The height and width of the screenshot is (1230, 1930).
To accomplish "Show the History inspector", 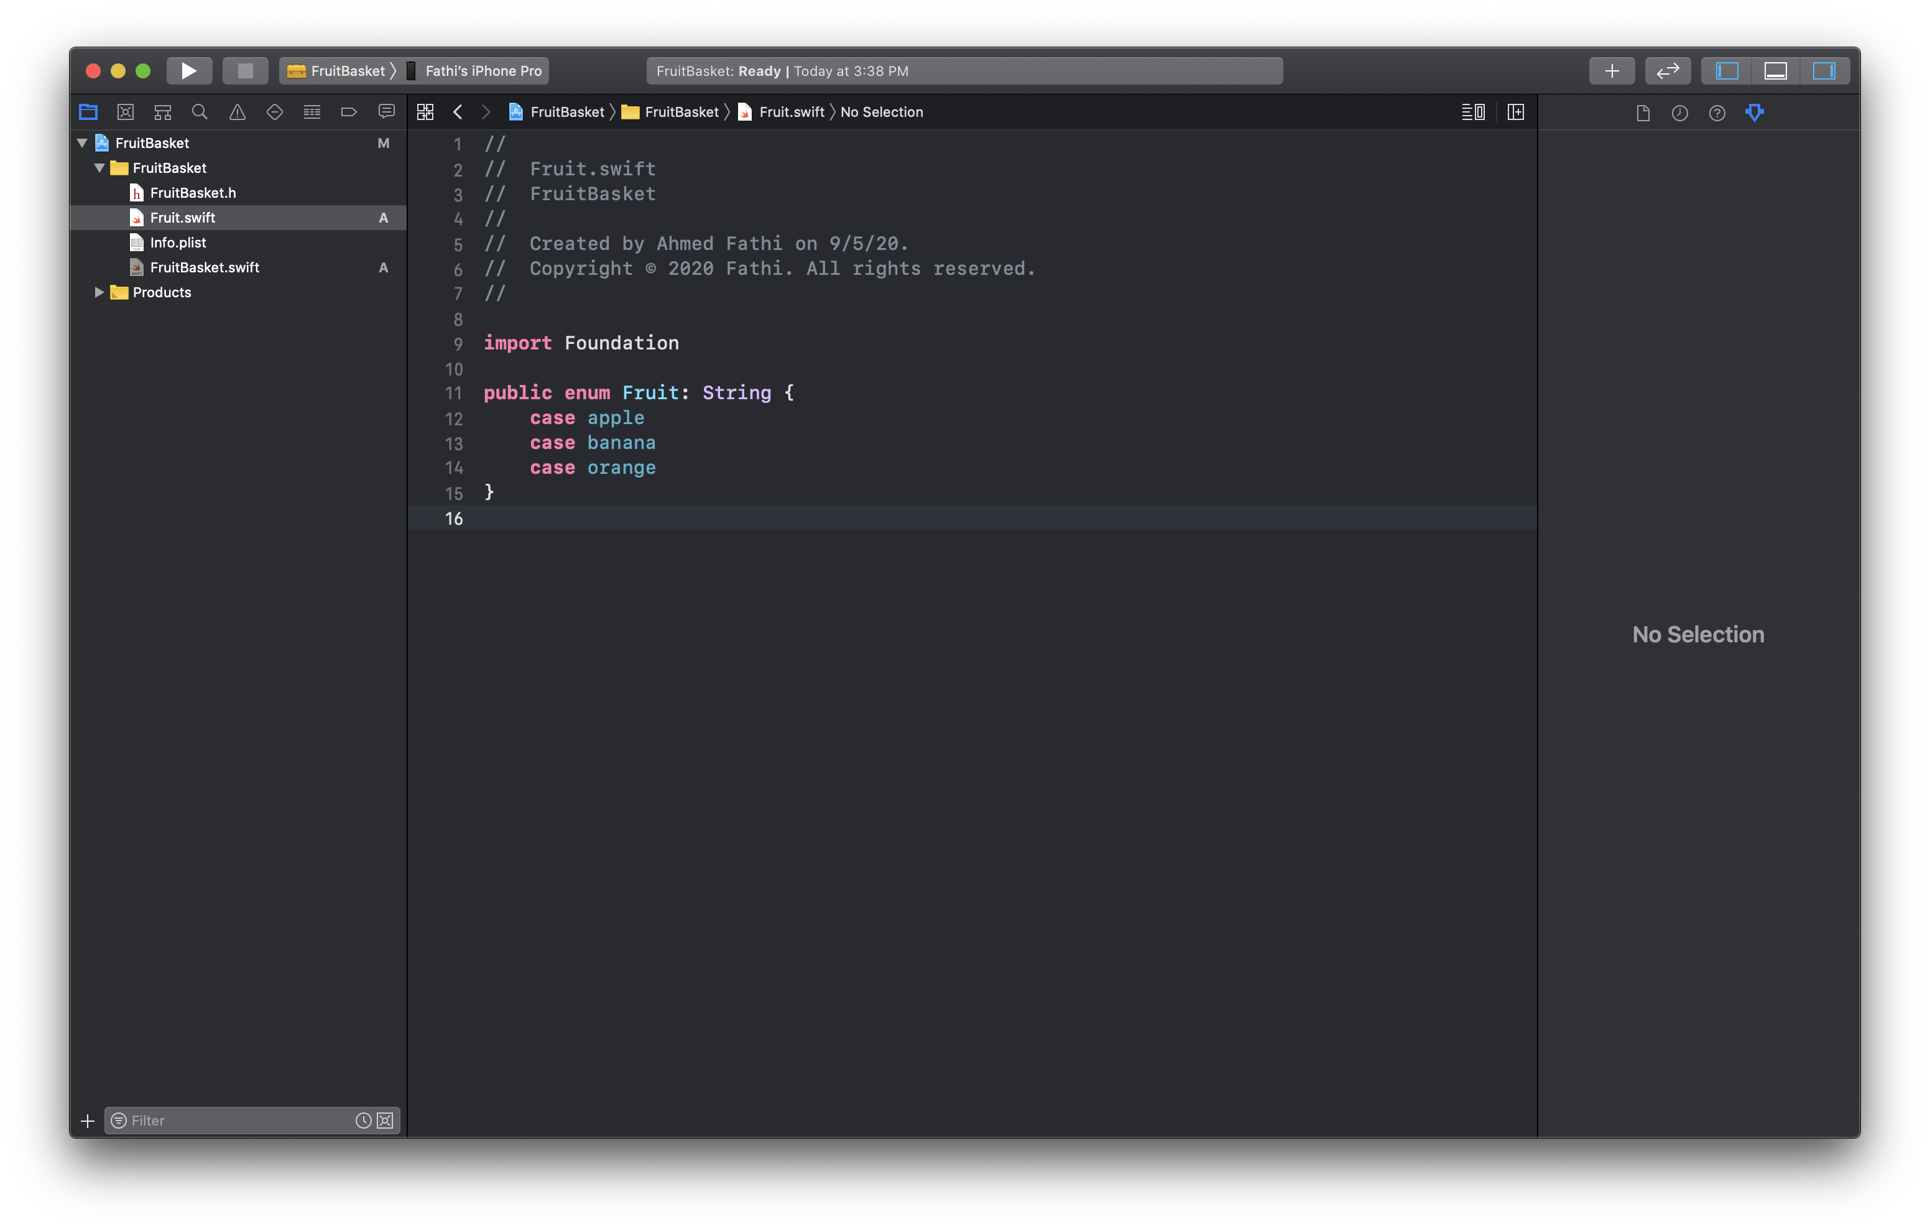I will (1681, 113).
